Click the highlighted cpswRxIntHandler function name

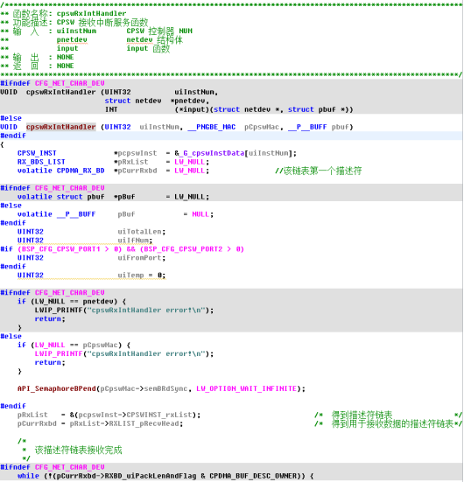(61, 127)
